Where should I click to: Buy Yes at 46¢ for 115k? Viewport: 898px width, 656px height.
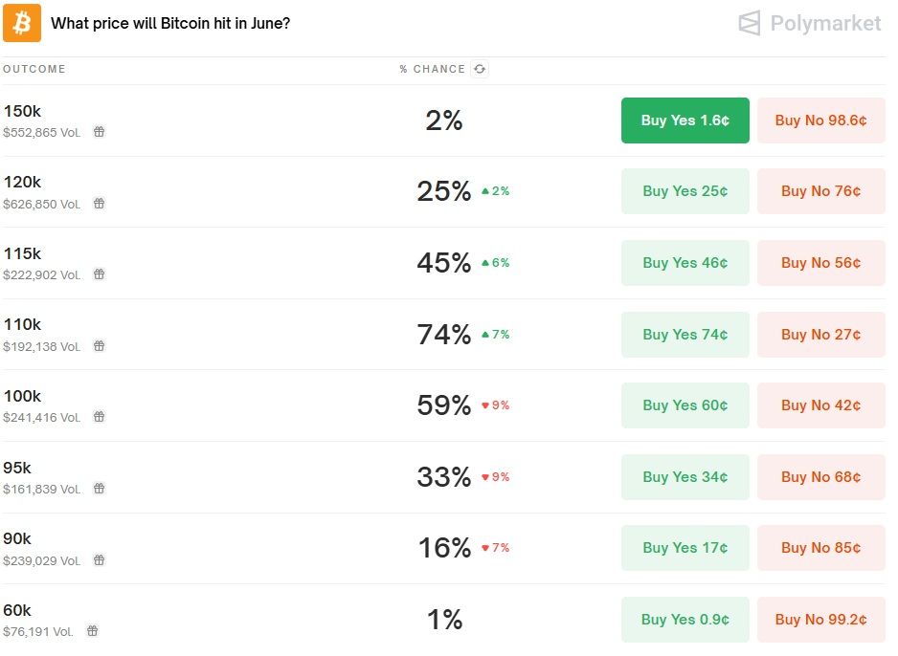(685, 263)
